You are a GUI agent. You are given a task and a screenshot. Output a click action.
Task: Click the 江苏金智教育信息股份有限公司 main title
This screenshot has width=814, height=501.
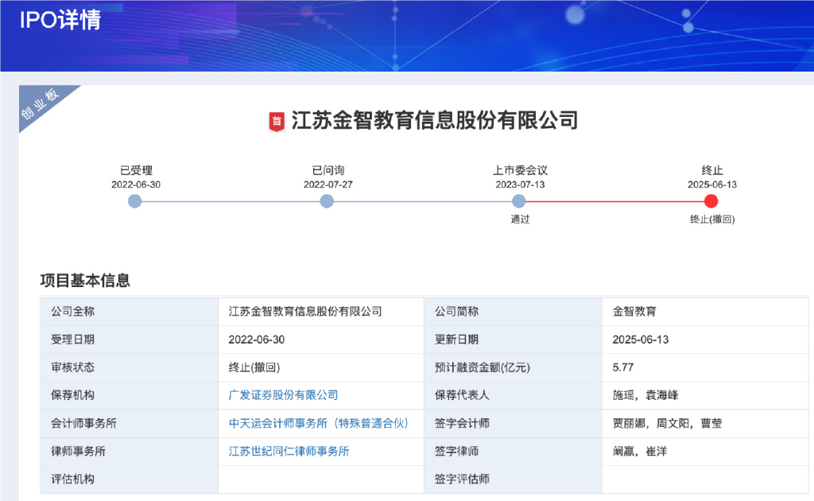(435, 120)
